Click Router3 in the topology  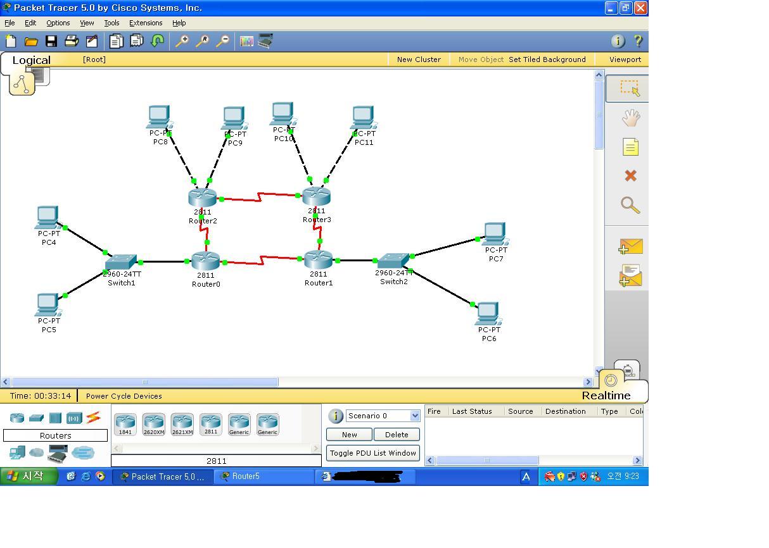coord(316,197)
